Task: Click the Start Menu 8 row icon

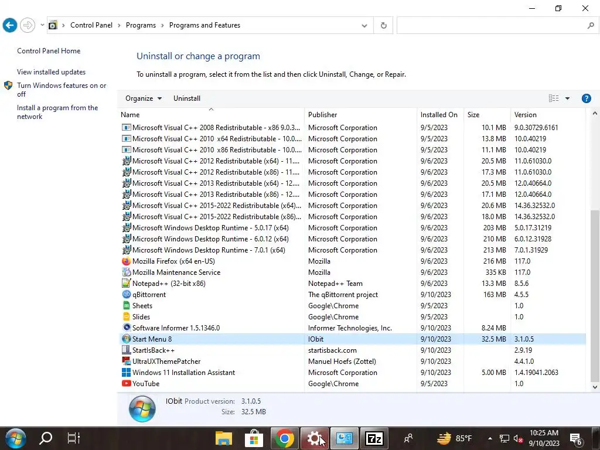Action: [127, 339]
